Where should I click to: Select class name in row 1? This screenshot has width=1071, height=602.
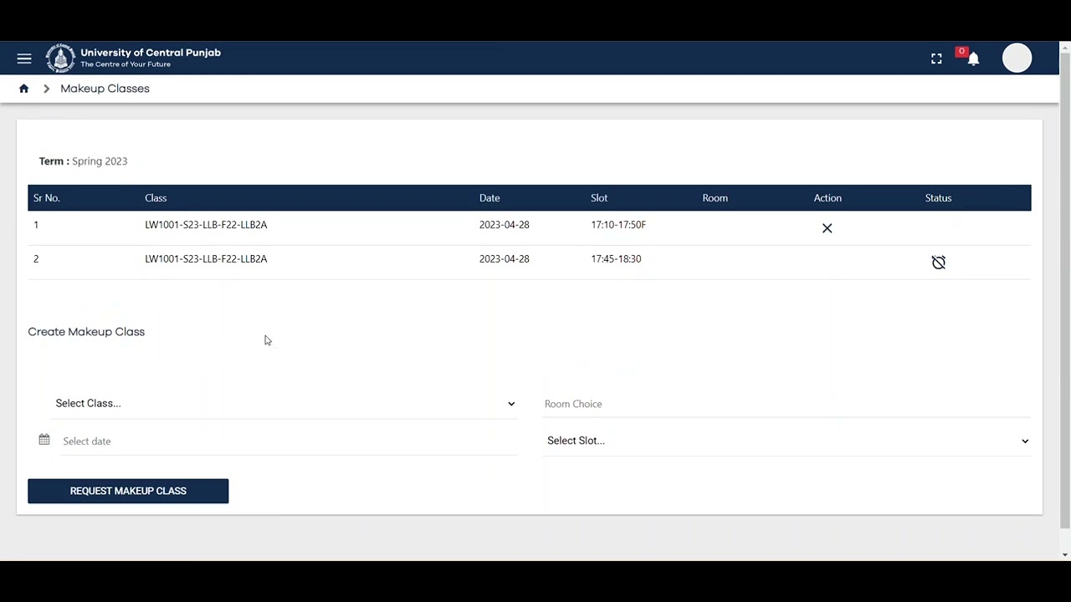[x=206, y=225]
